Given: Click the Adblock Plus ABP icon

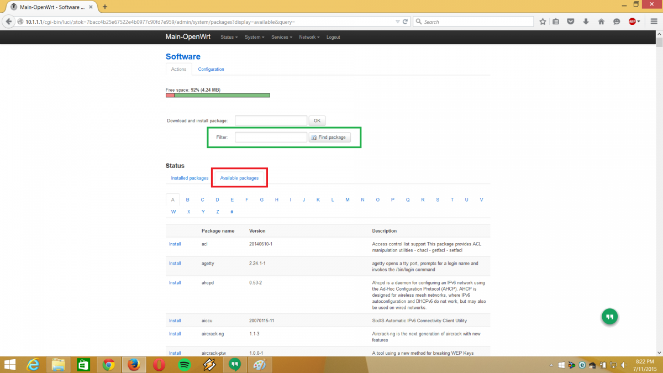Looking at the screenshot, I should click(632, 22).
